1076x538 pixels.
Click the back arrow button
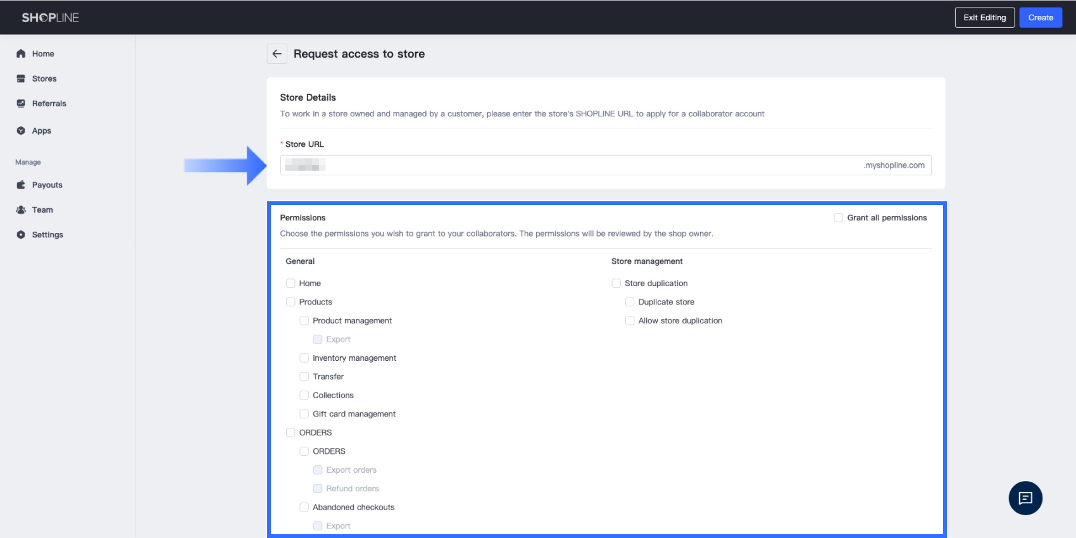277,54
